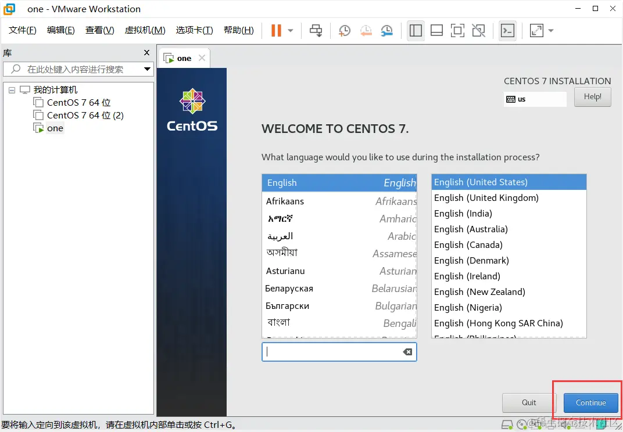Select English (New Zealand) locale
Image resolution: width=623 pixels, height=432 pixels.
click(509, 292)
